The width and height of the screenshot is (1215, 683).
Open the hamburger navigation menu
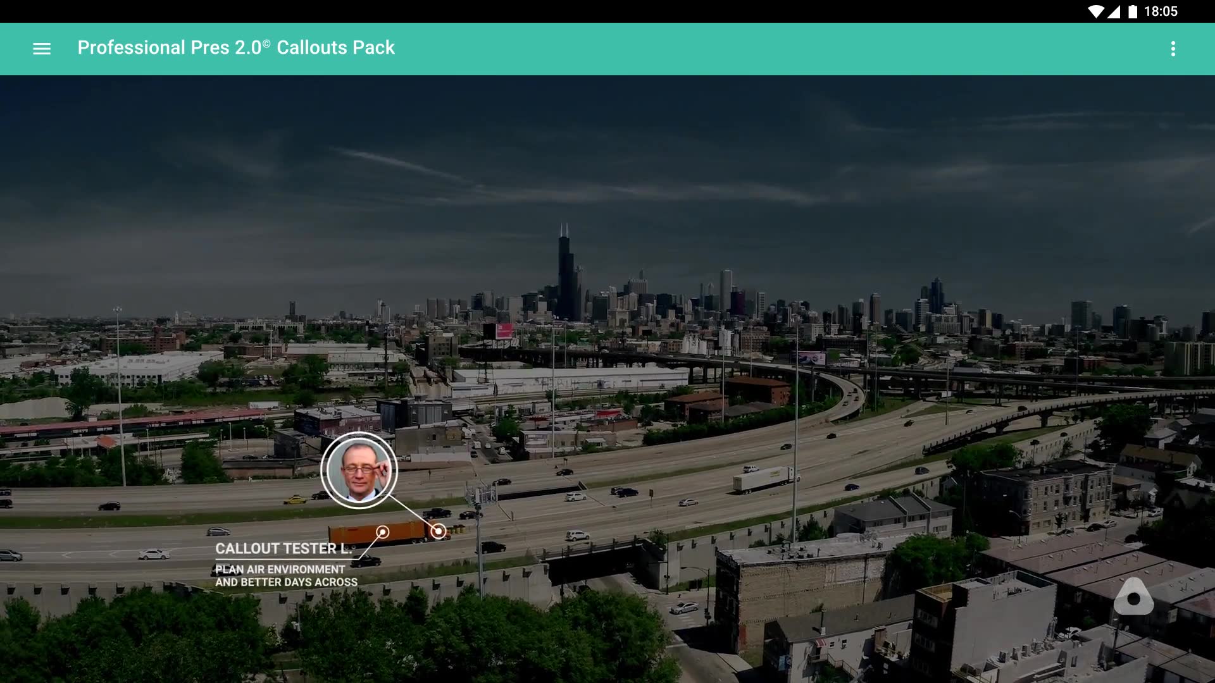tap(42, 49)
